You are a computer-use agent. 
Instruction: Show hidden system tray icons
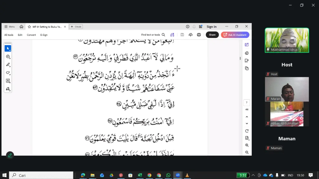point(253,175)
